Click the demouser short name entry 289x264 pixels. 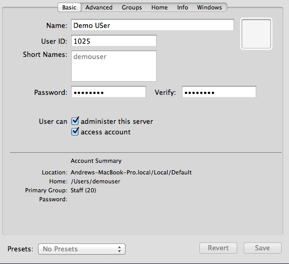click(90, 57)
